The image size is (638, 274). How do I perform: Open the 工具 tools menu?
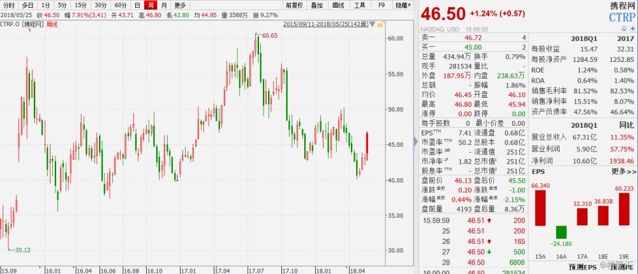tap(360, 4)
